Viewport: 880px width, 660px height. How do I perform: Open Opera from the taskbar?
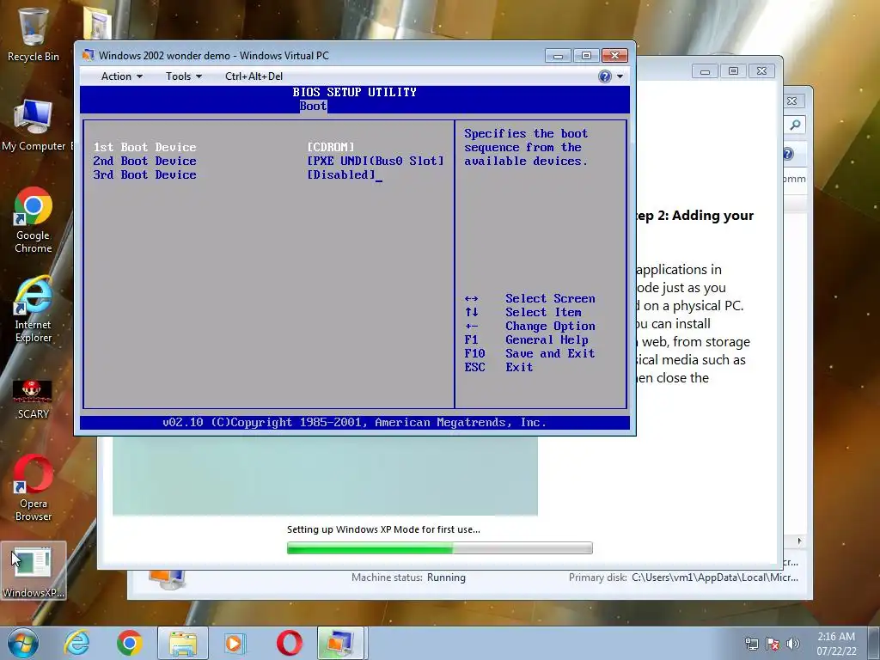(x=289, y=643)
